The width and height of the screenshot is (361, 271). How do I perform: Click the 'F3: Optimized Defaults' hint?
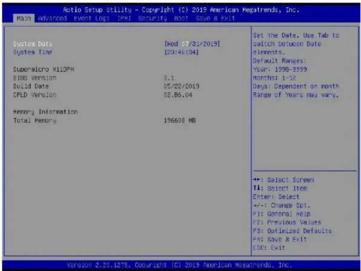tap(292, 231)
